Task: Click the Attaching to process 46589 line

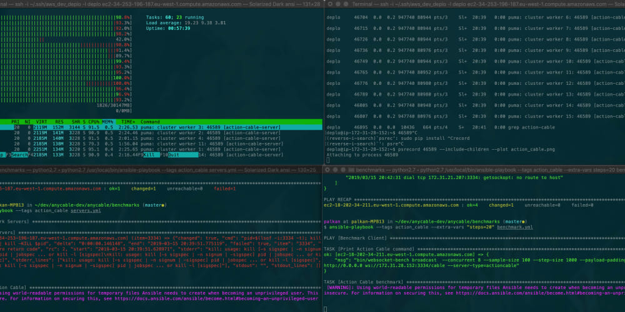Action: click(362, 155)
